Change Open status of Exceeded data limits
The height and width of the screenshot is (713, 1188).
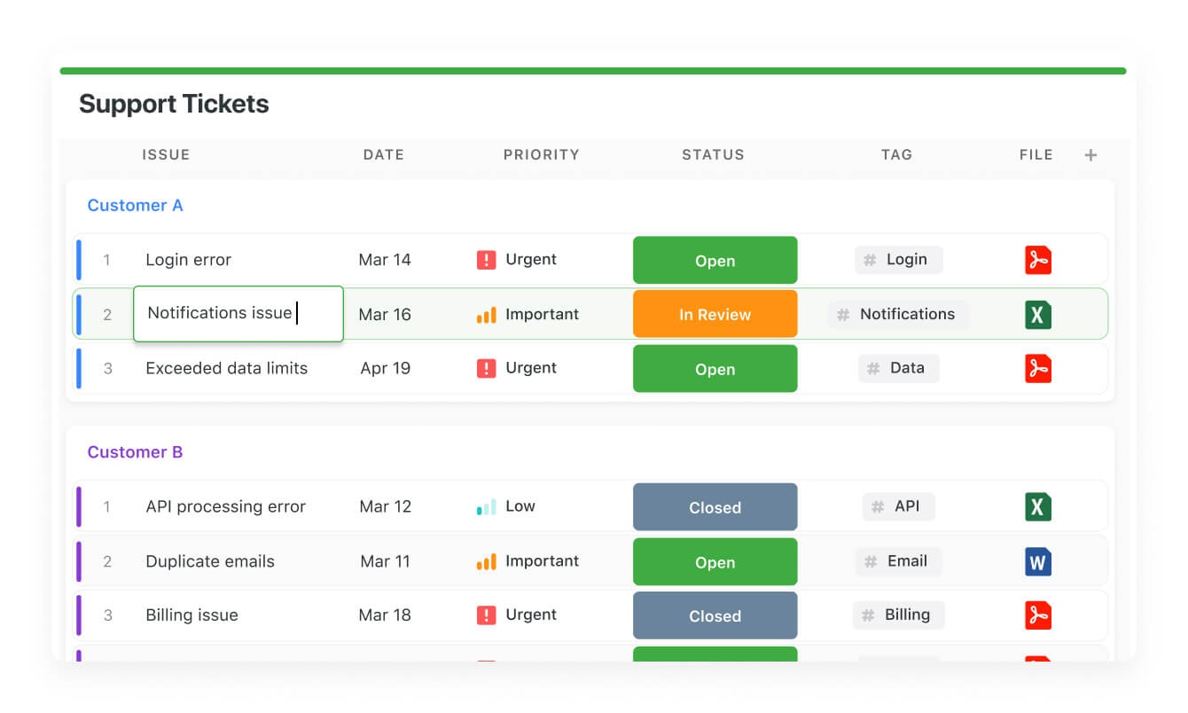click(x=715, y=369)
